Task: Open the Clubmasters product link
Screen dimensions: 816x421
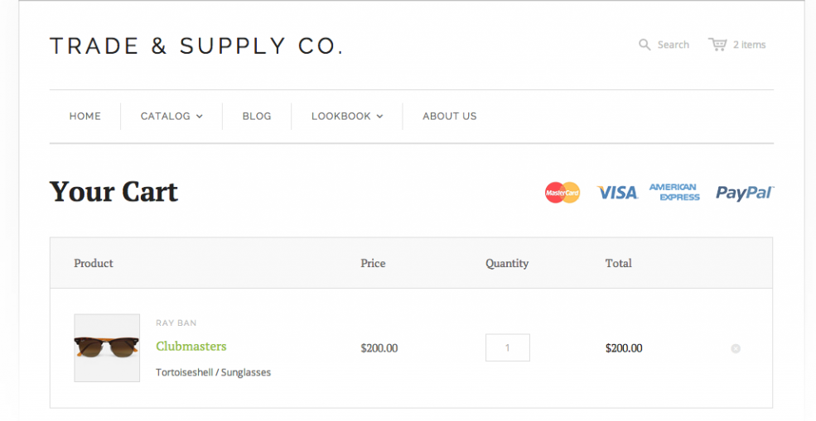Action: (191, 347)
